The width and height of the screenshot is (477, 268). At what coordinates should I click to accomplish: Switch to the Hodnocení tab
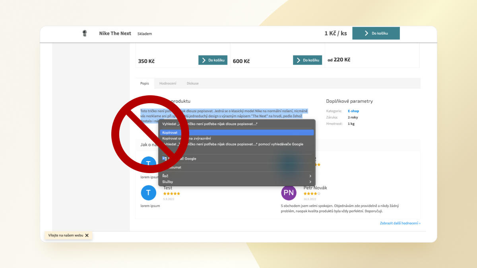168,83
